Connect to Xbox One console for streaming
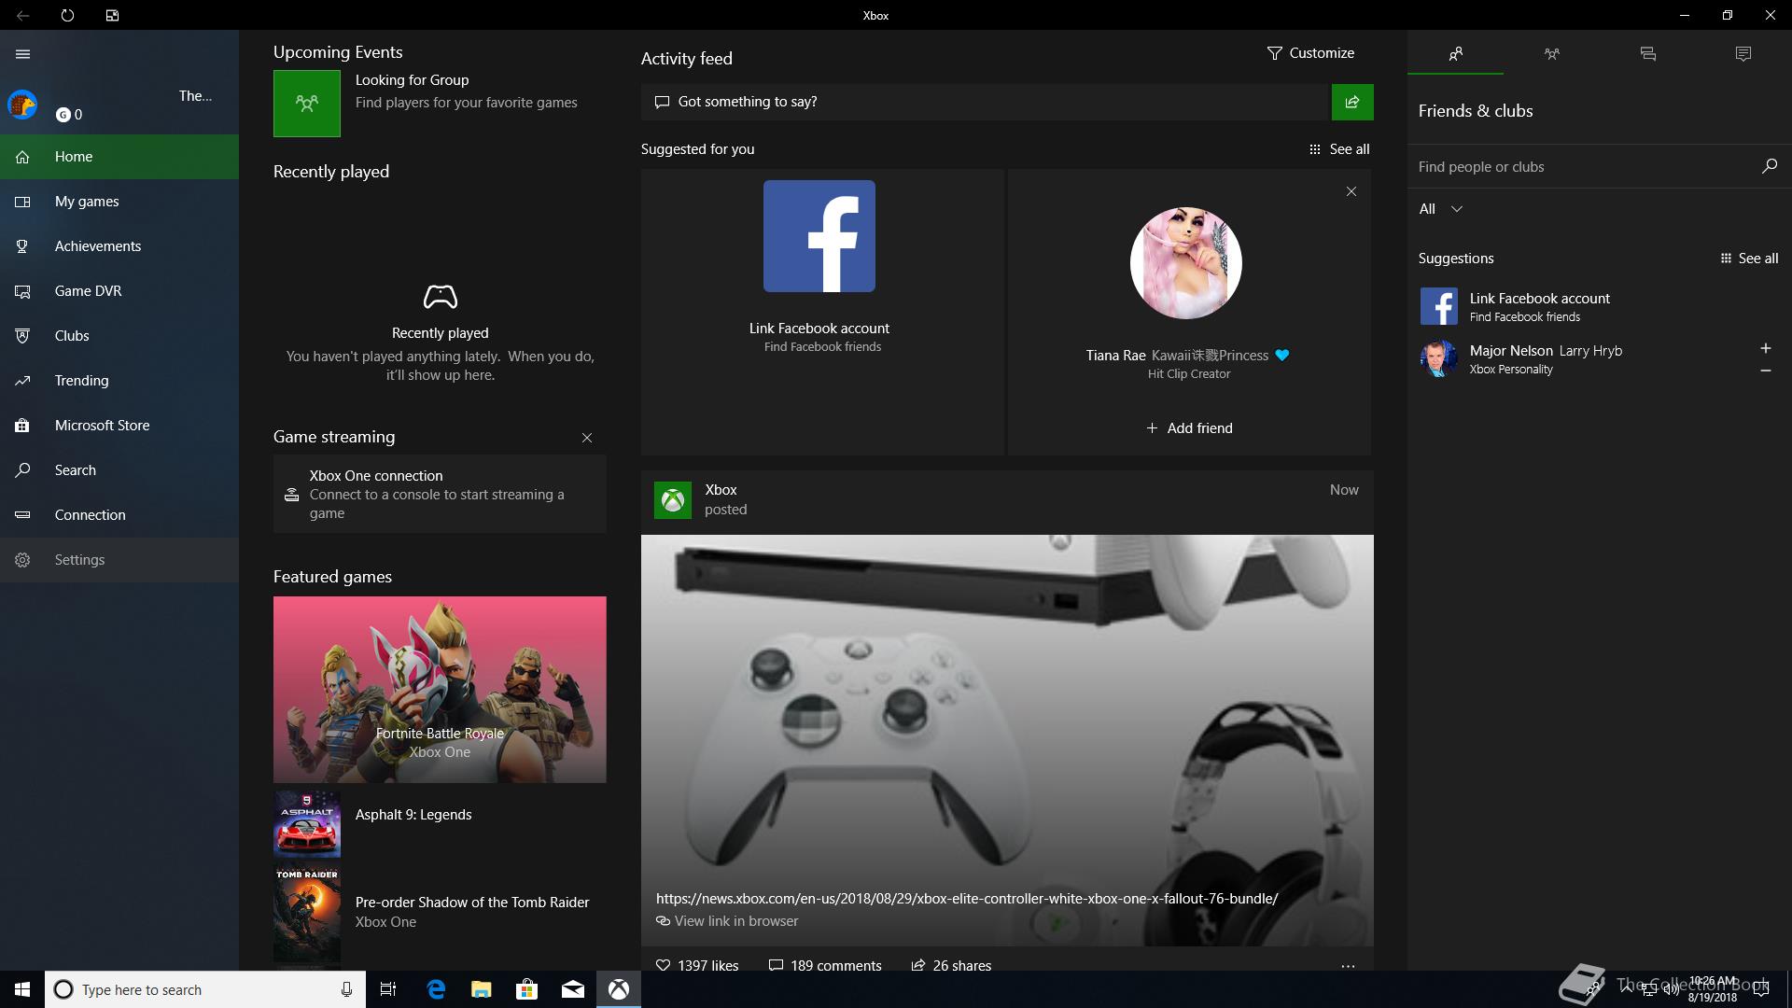 [440, 494]
